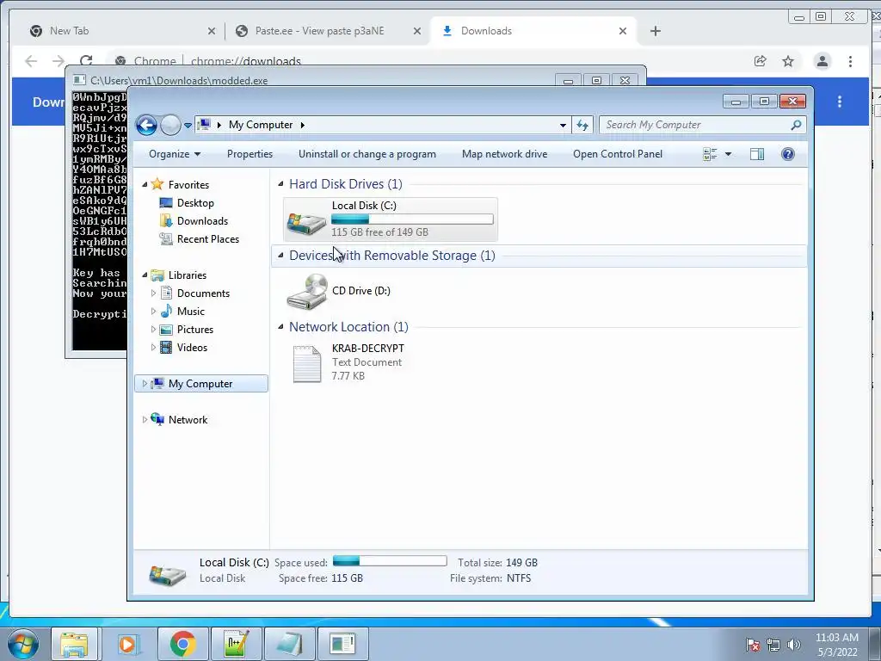881x661 pixels.
Task: Click breadcrumb arrow after My Computer
Action: [x=302, y=125]
